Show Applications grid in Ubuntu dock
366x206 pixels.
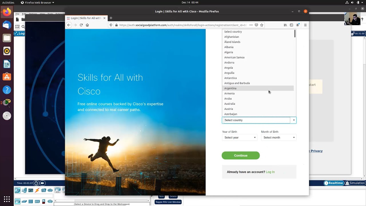[7, 199]
